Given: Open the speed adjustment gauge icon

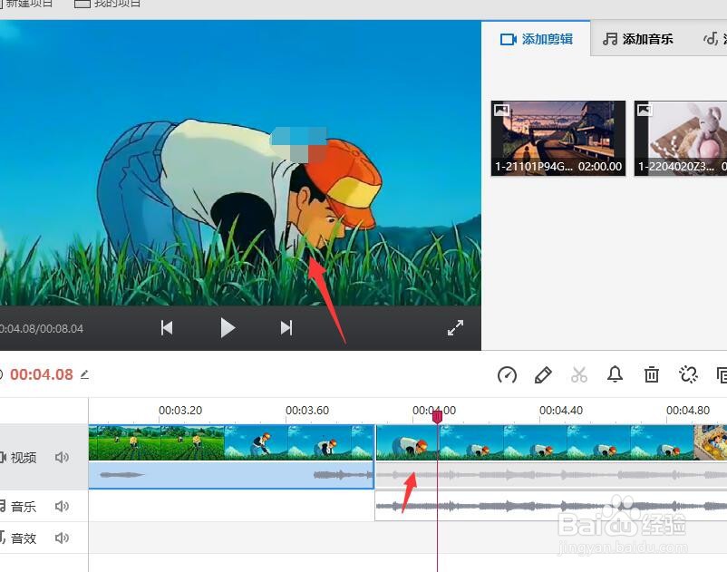Looking at the screenshot, I should (x=507, y=374).
